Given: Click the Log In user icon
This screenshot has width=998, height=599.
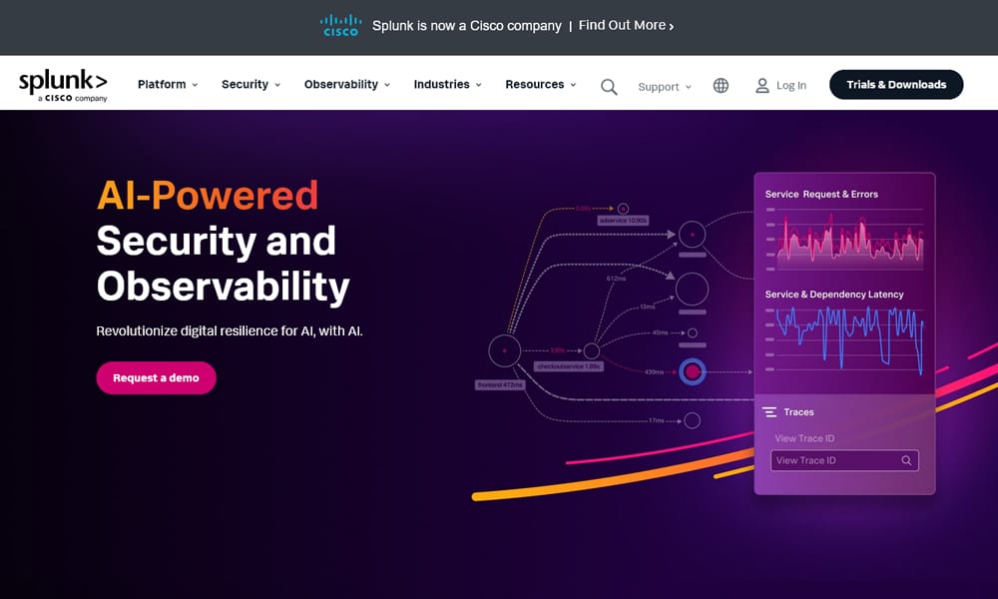Looking at the screenshot, I should tap(760, 85).
